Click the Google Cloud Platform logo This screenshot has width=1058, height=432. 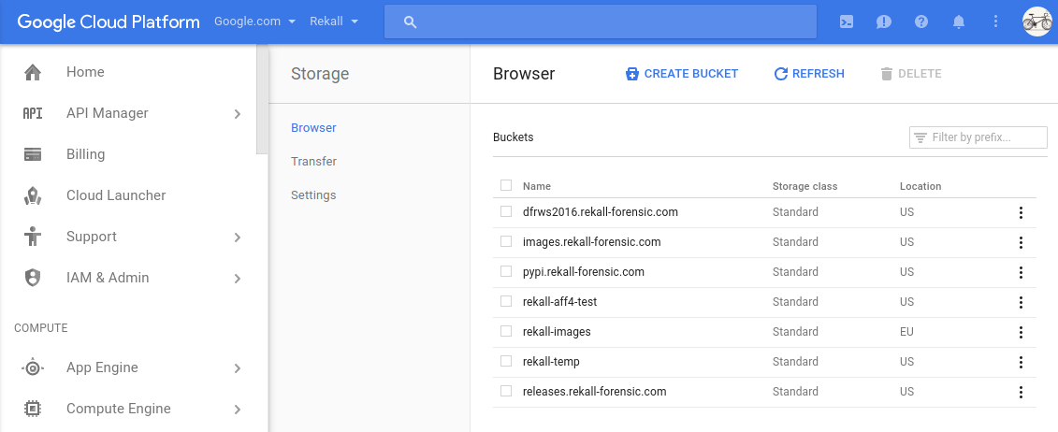[x=109, y=22]
